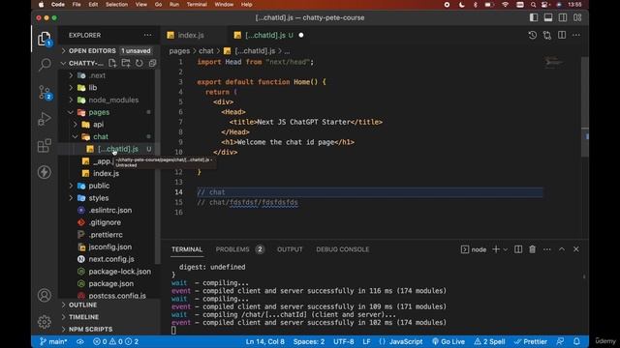Expand NPM Scripts section
The width and height of the screenshot is (620, 348).
pyautogui.click(x=64, y=329)
